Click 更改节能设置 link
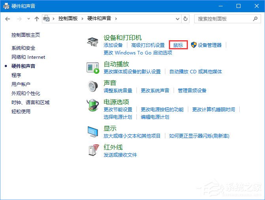Screen dimensions: 265x200 click(x=118, y=110)
